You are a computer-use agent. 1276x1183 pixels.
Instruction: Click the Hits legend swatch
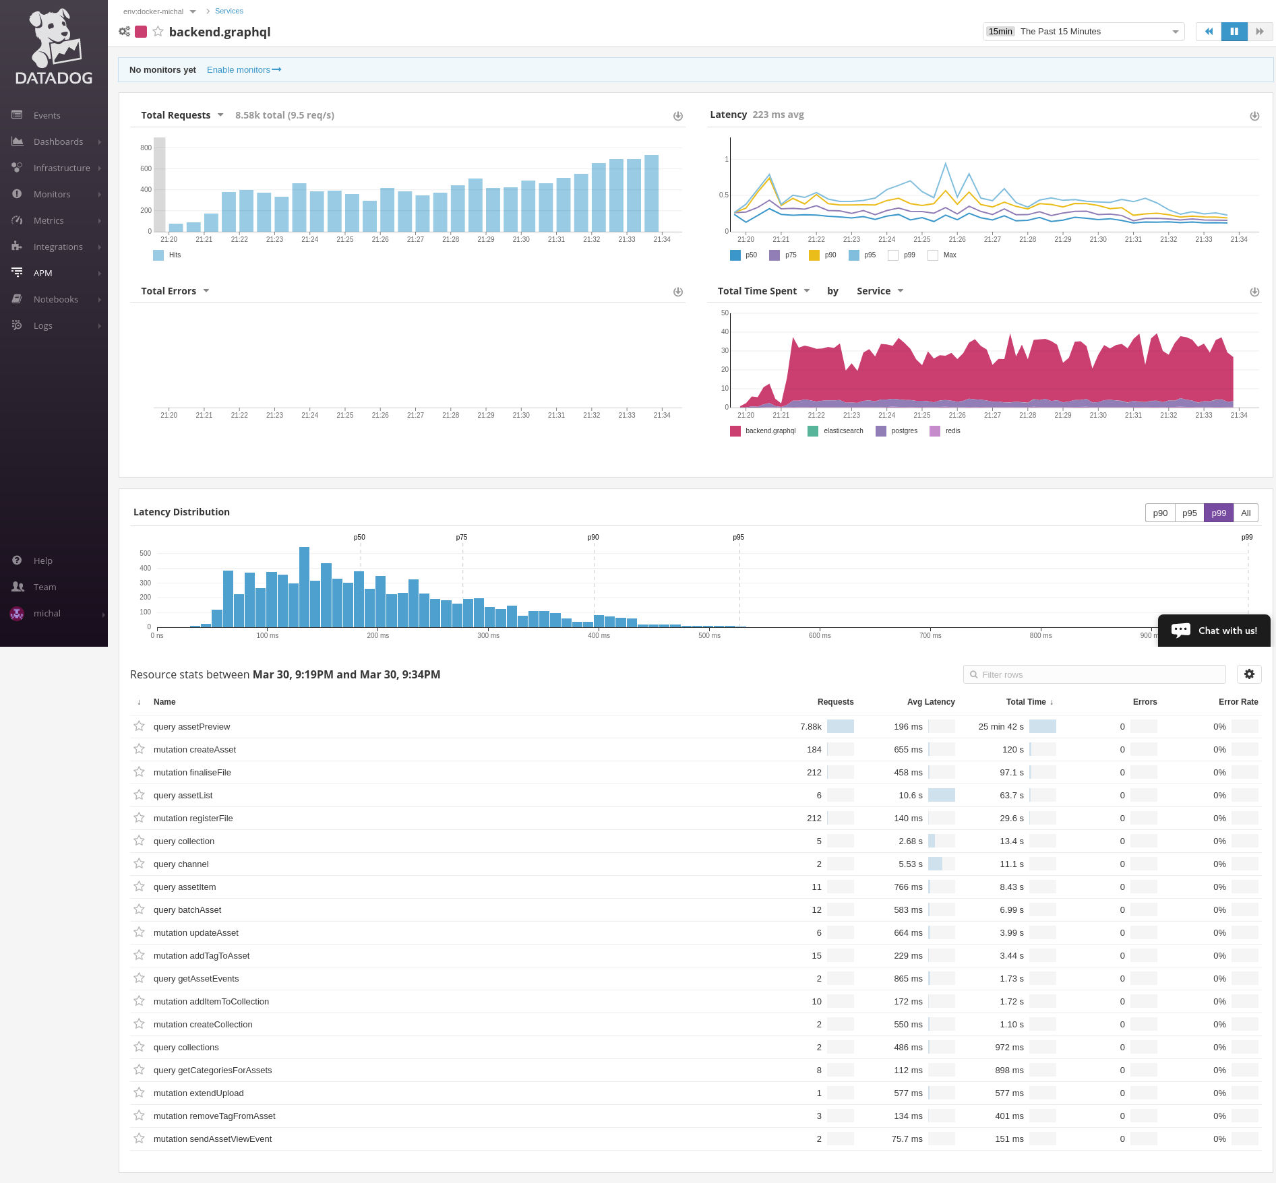[158, 255]
